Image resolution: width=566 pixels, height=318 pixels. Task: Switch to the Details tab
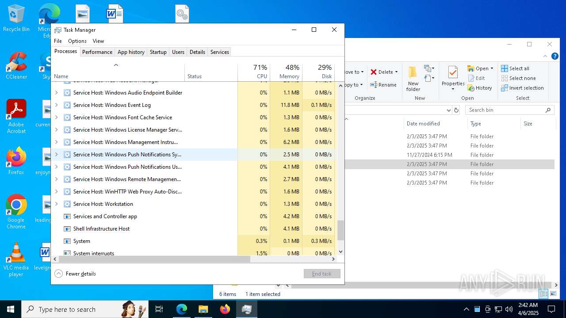point(197,52)
